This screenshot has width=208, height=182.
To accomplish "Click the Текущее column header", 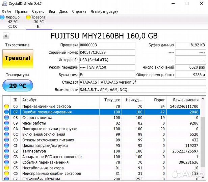I will [x=110, y=100].
